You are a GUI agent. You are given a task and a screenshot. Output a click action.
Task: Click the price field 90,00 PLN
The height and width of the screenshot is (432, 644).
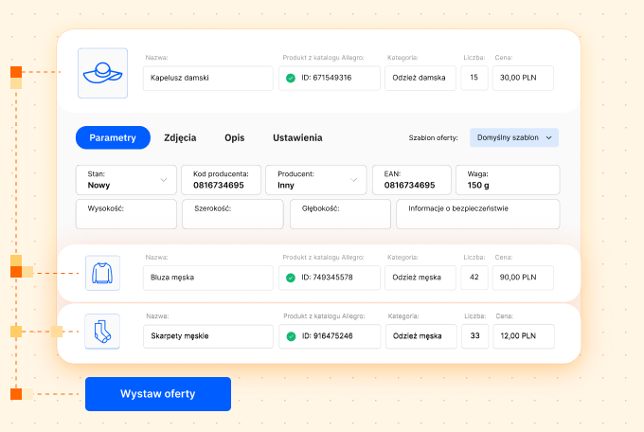[523, 278]
